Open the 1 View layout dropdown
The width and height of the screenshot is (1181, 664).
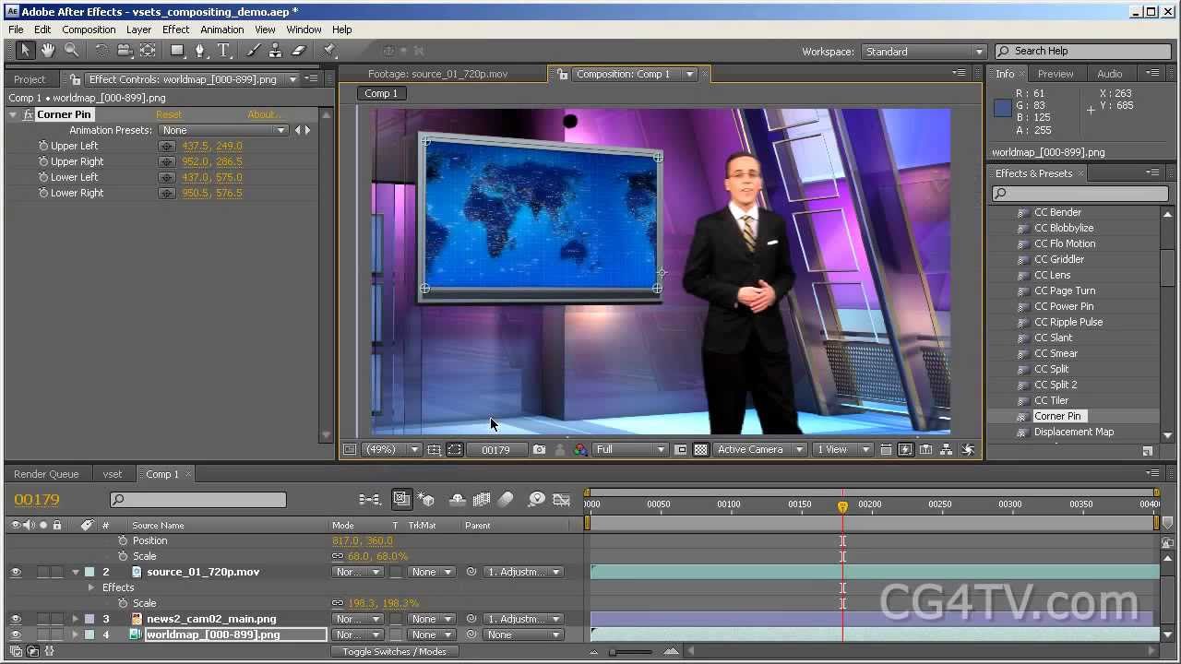[x=843, y=449]
